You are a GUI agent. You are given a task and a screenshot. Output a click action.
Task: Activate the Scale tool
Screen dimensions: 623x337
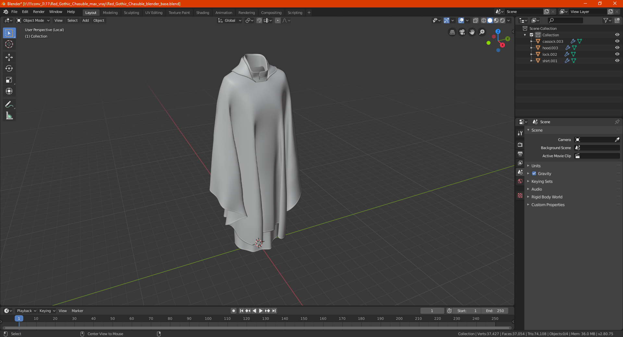(9, 80)
